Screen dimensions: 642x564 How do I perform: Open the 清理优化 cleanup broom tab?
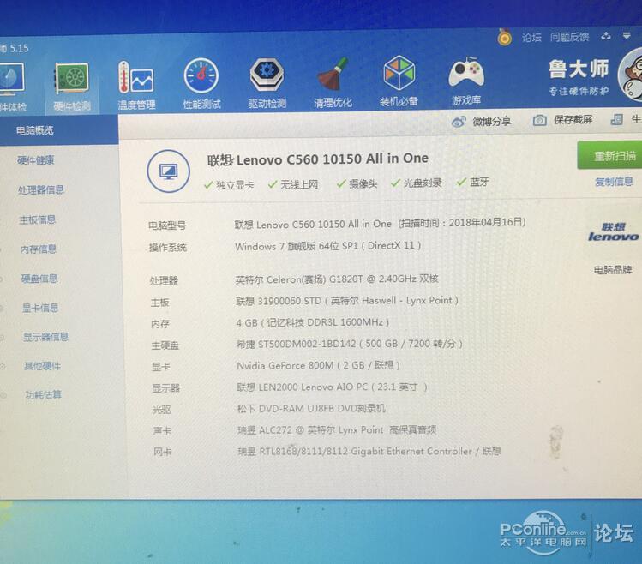(333, 83)
